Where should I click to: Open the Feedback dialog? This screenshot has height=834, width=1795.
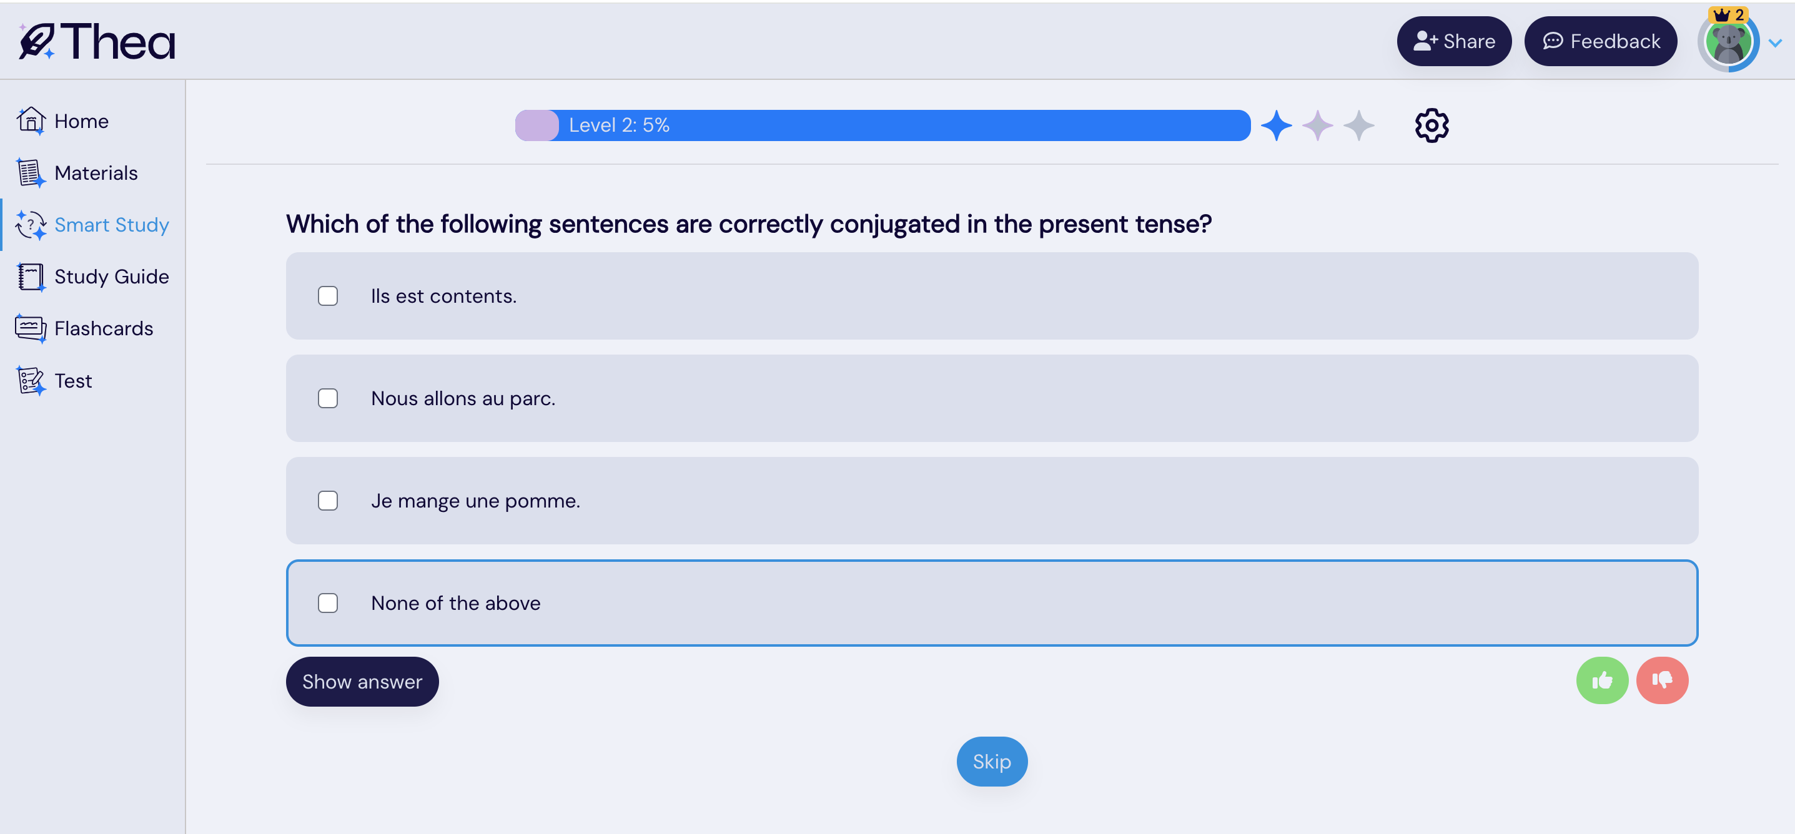click(1600, 41)
